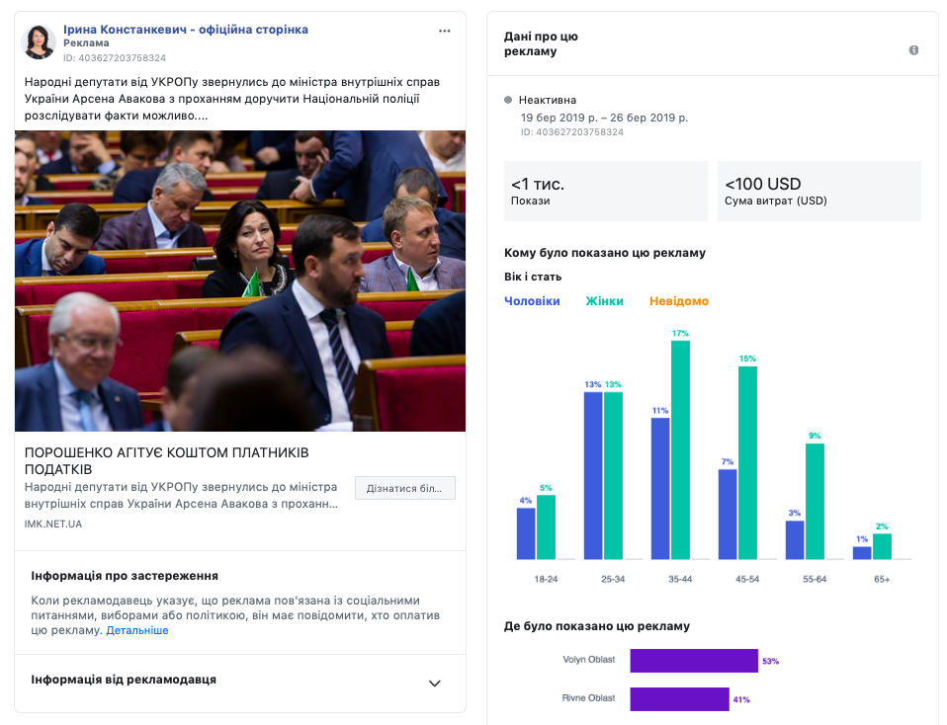Open Ірина Констанкевич page name link
947x725 pixels.
coord(186,30)
